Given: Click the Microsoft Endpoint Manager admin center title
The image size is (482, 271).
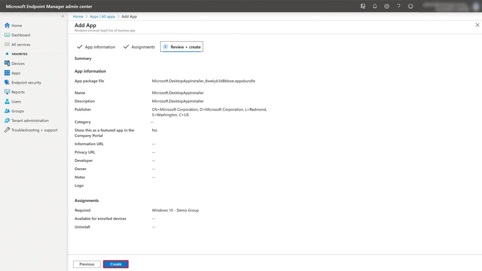Looking at the screenshot, I should click(49, 7).
